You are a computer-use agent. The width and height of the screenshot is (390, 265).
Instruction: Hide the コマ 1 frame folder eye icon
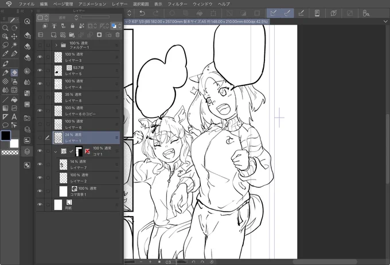coord(40,151)
